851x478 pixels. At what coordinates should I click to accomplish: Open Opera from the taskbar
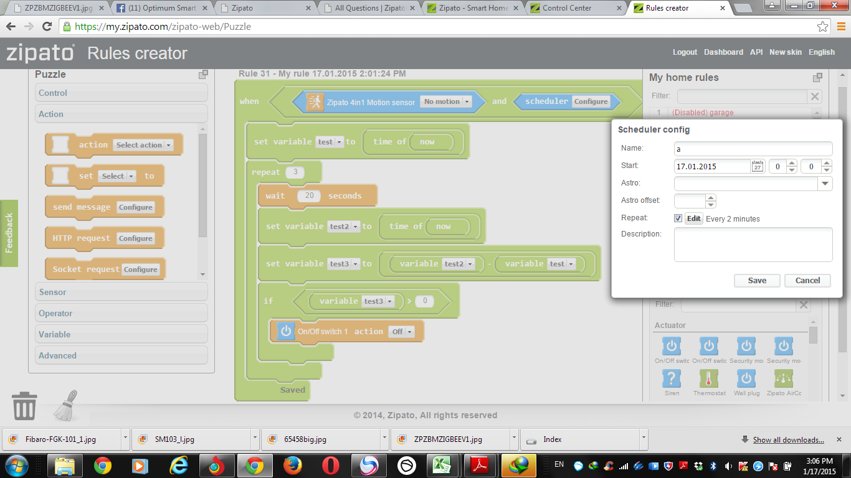[331, 466]
